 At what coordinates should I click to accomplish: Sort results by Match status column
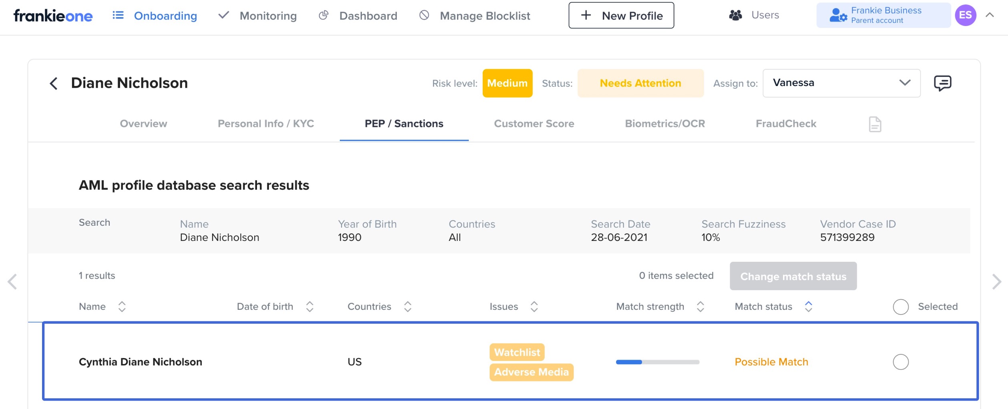coord(808,307)
